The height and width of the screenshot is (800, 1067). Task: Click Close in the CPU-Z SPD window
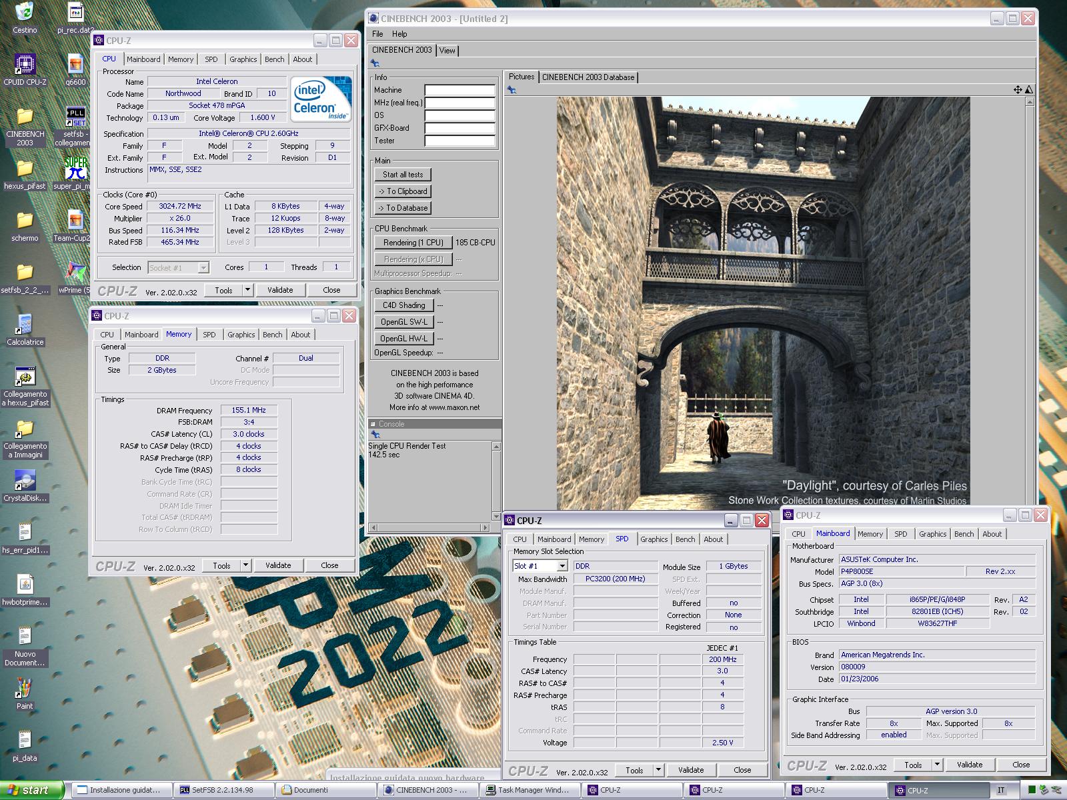(x=742, y=770)
